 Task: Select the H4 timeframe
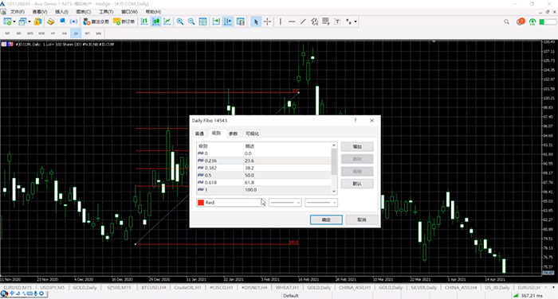tap(65, 33)
